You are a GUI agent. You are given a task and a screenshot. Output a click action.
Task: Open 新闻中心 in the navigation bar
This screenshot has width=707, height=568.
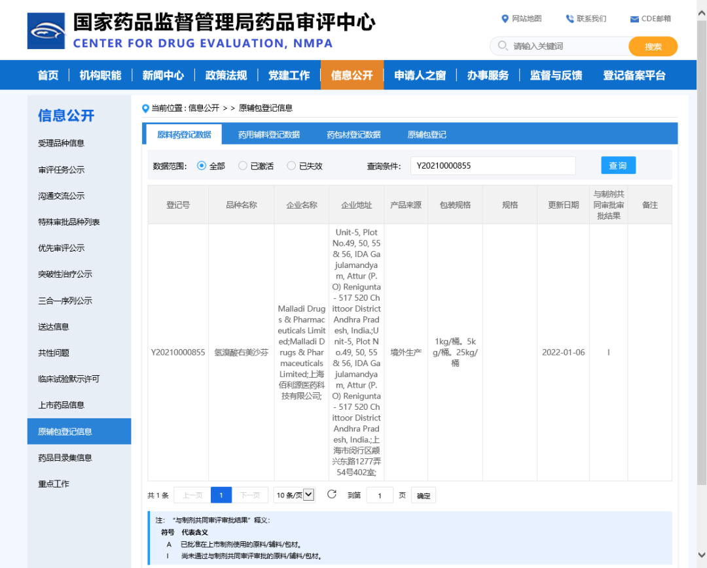click(x=163, y=75)
